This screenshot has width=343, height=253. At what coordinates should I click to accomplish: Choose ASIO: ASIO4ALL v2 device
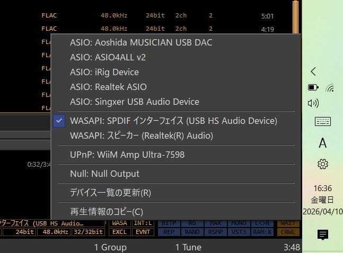(x=176, y=57)
